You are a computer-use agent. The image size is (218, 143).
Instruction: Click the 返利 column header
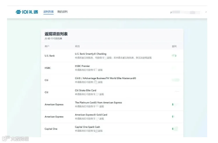point(174,46)
